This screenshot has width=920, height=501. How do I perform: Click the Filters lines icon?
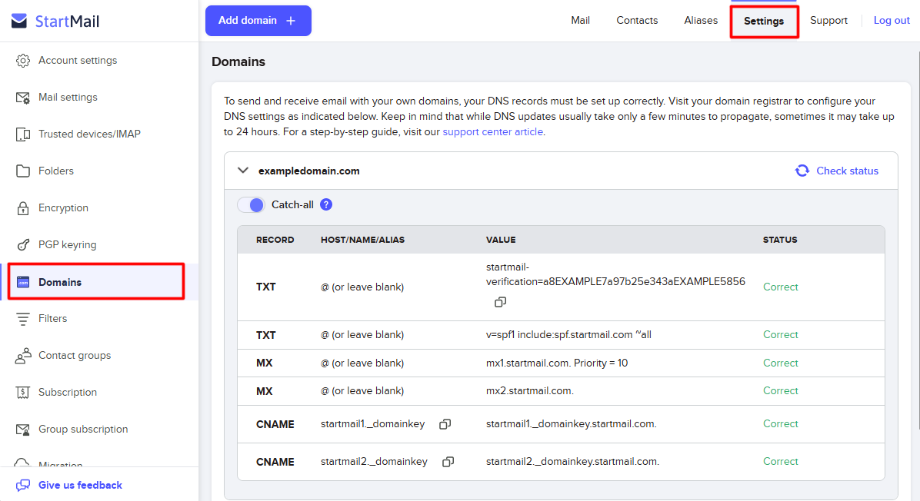click(x=23, y=319)
